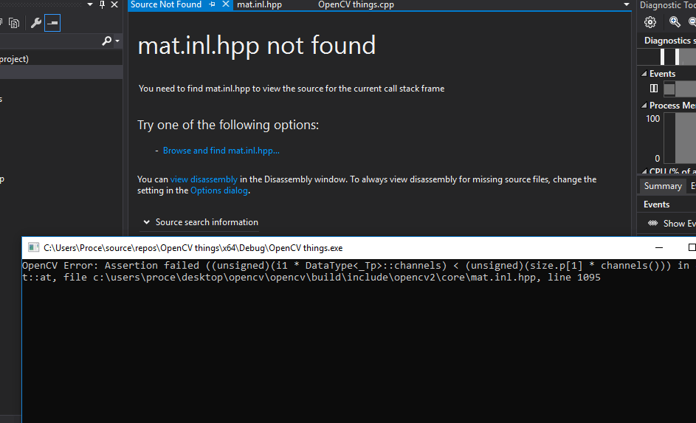Screen dimensions: 696x423
Task: Collapse Source search information section
Action: (146, 222)
